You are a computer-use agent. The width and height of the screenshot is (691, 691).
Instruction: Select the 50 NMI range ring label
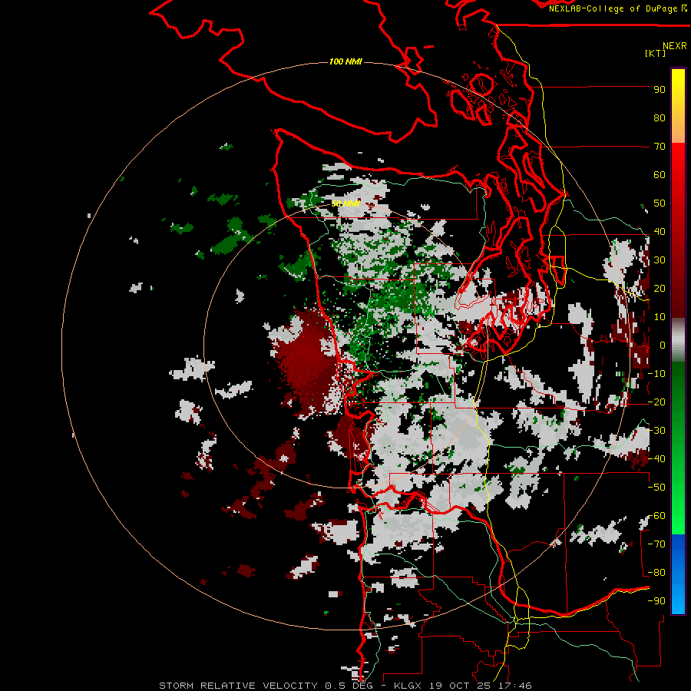pos(345,203)
